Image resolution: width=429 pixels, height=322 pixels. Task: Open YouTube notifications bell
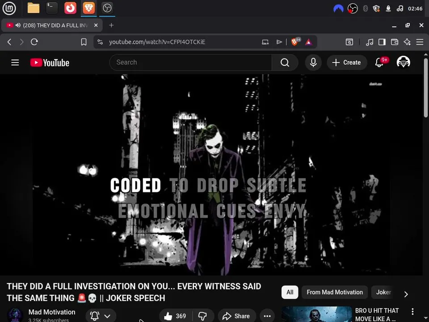tap(379, 63)
